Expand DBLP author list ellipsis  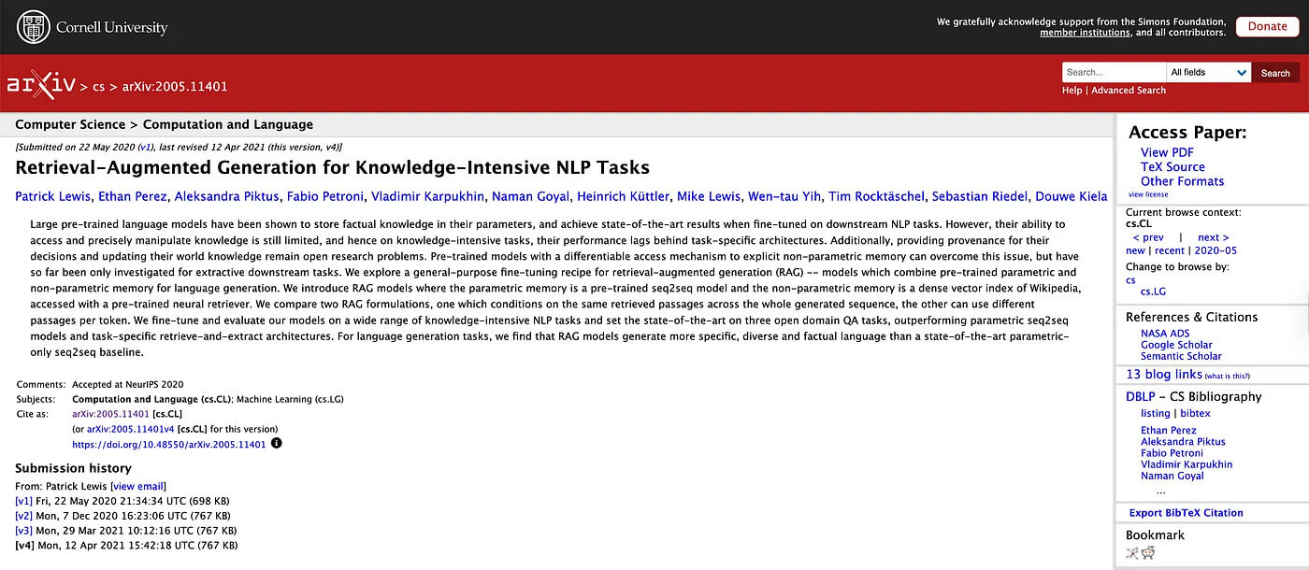click(1160, 491)
